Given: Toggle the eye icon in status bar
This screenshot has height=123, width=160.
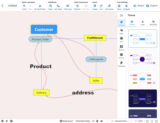Looking at the screenshot, I should pyautogui.click(x=102, y=121).
